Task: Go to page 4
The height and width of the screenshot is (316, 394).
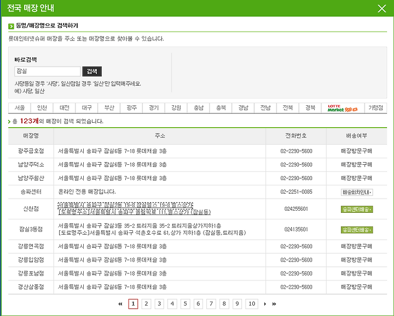Action: (x=172, y=304)
